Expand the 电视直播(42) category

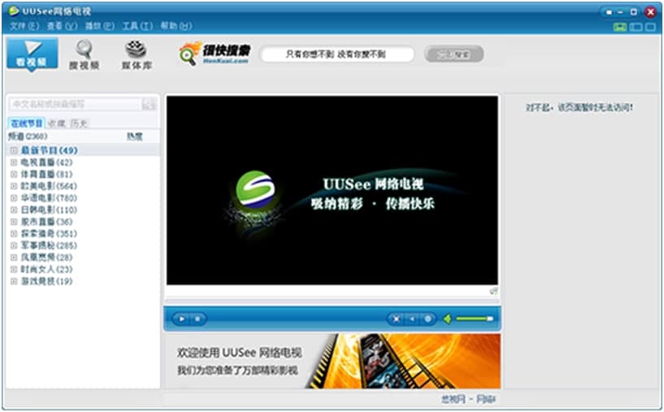14,163
